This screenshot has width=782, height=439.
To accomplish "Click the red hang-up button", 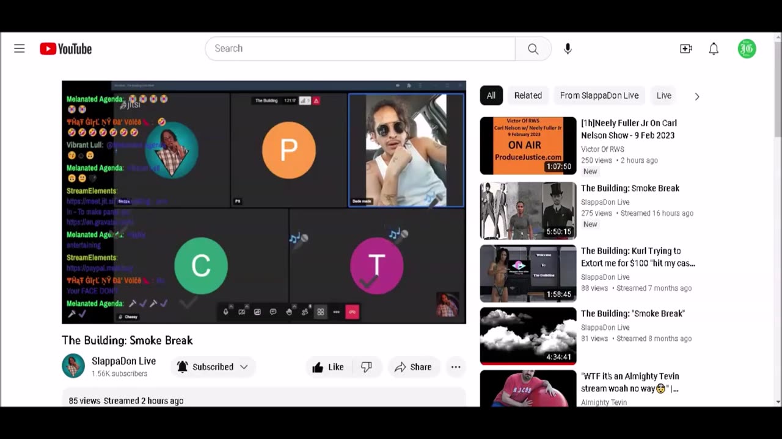I will click(352, 312).
